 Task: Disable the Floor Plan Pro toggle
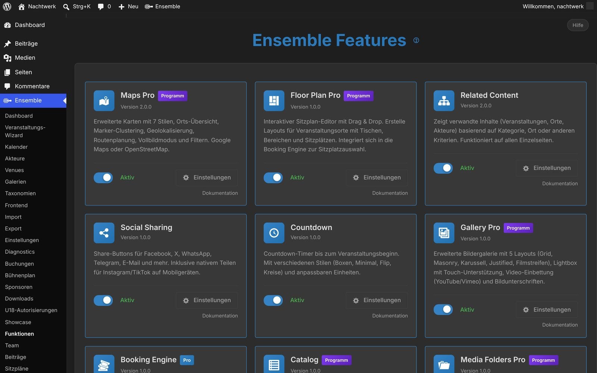pyautogui.click(x=273, y=178)
